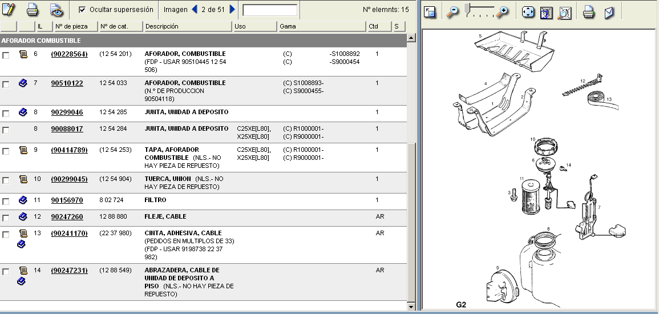The width and height of the screenshot is (659, 314).
Task: Click the resize diagram panel icon
Action: click(430, 12)
